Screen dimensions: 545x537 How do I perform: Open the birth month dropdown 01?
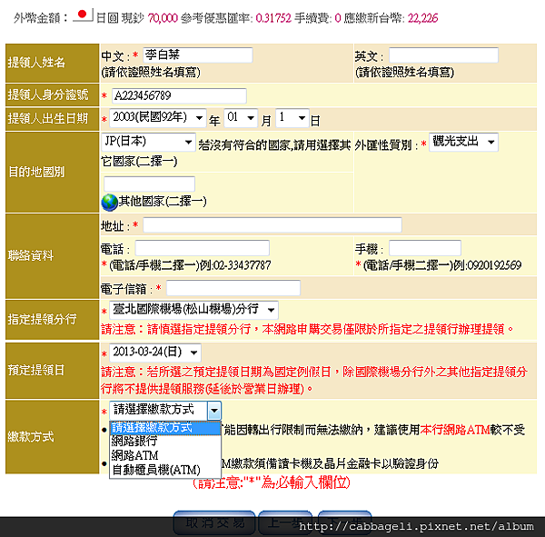tap(241, 118)
